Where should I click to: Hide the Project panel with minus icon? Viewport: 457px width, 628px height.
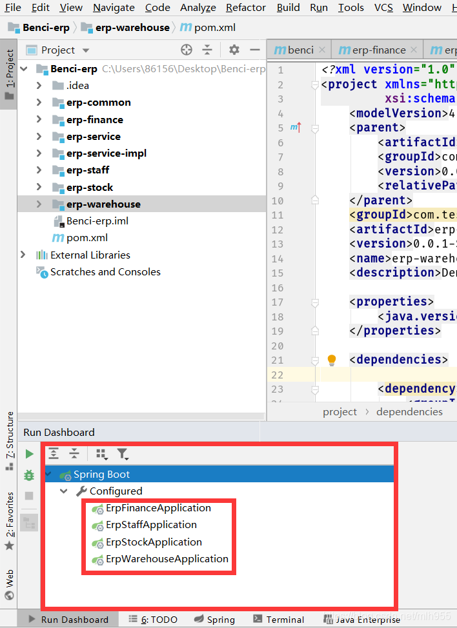pos(255,50)
